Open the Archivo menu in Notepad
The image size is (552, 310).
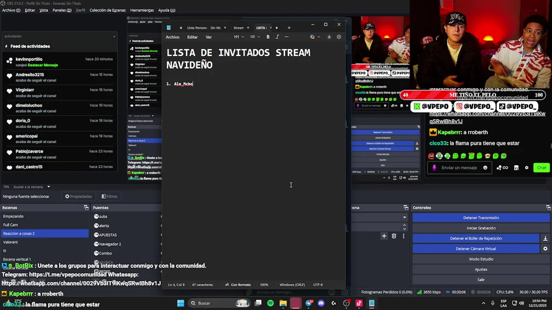[x=172, y=37]
